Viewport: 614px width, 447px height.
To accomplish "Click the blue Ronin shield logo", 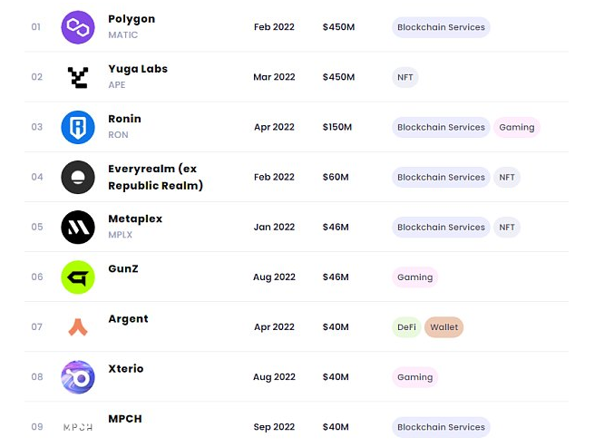I will 77,127.
